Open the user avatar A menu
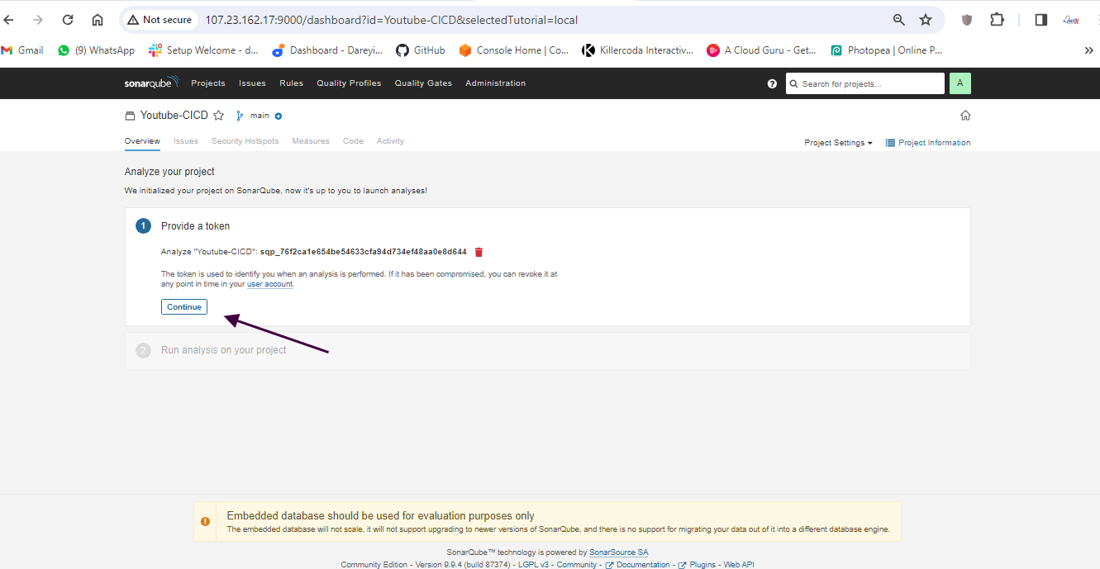The height and width of the screenshot is (569, 1100). point(960,83)
